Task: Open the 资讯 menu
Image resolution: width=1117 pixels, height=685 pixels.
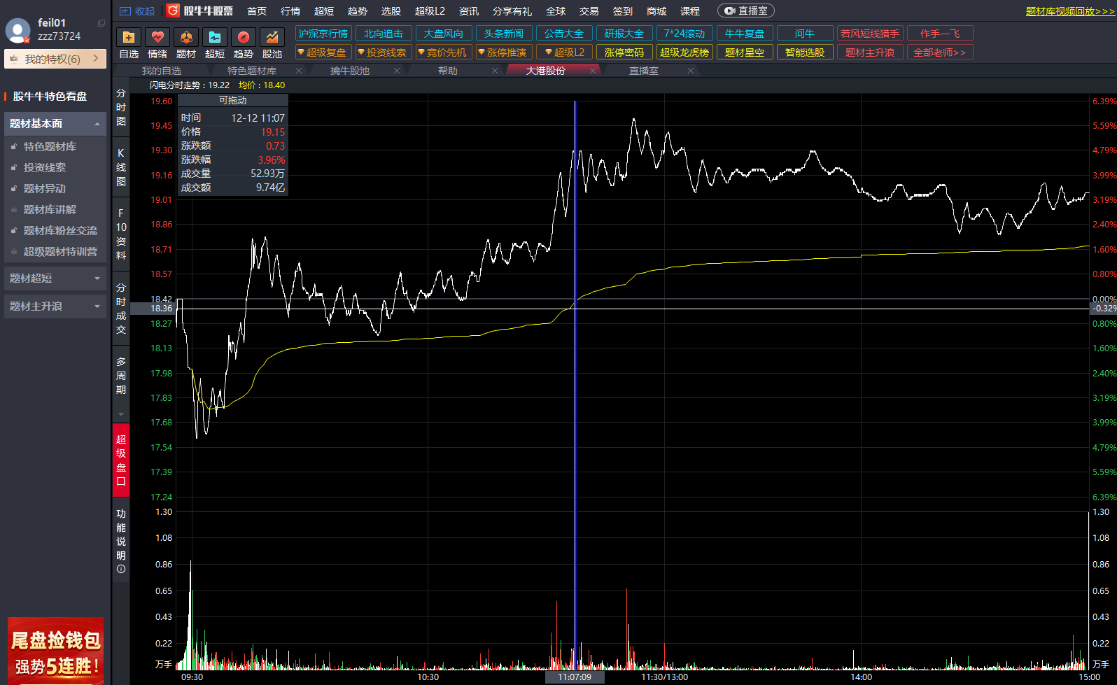Action: coord(469,11)
